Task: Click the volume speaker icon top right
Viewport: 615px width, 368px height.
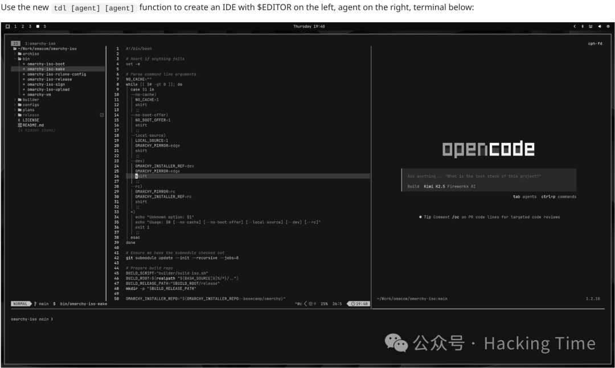Action: coord(600,26)
